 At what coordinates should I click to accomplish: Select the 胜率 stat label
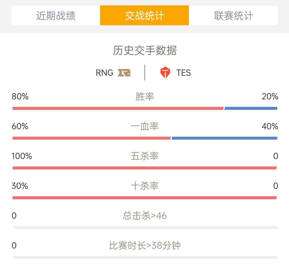point(145,96)
